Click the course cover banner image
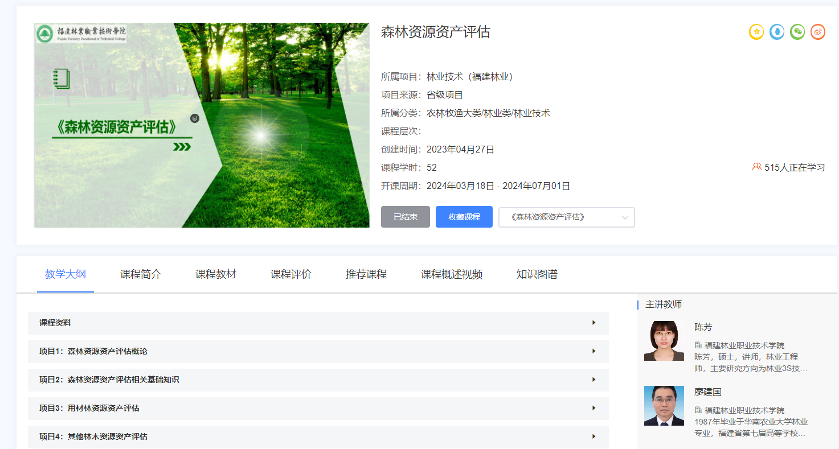 click(202, 125)
